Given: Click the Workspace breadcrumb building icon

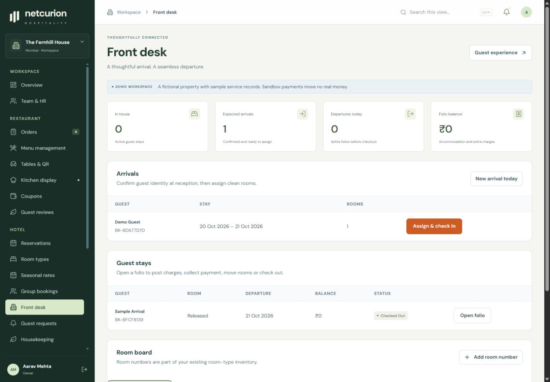Looking at the screenshot, I should coord(110,12).
